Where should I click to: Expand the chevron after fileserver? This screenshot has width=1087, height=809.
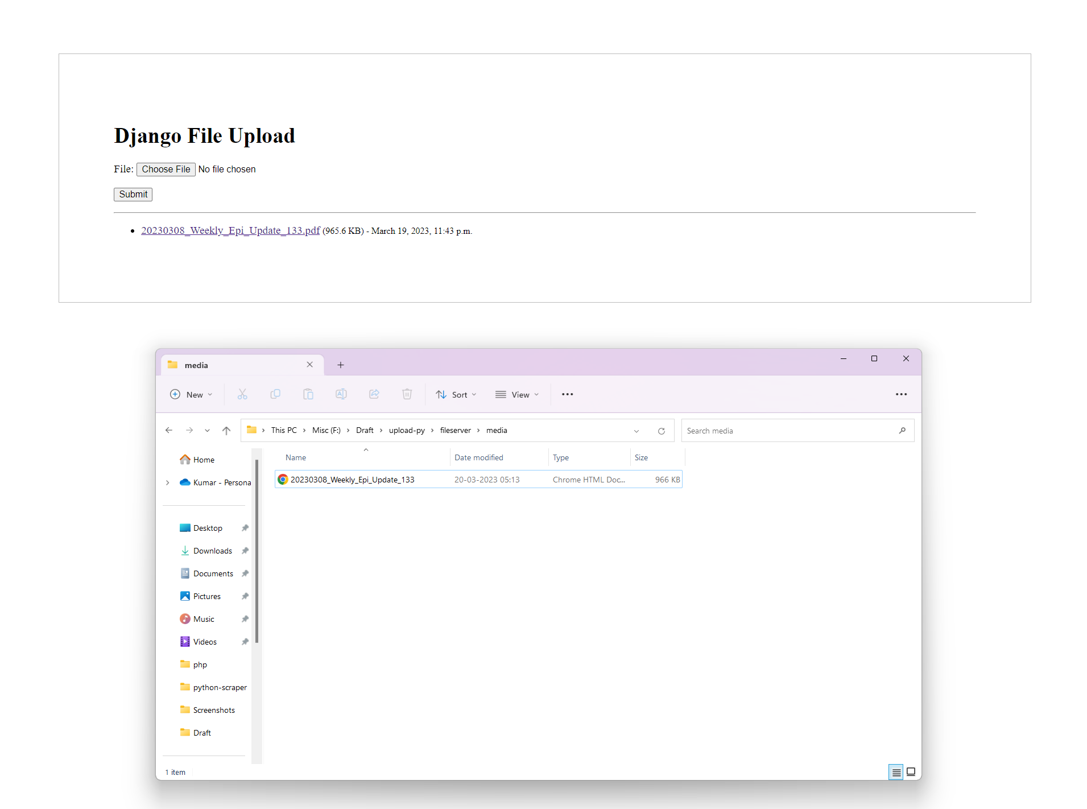pyautogui.click(x=478, y=431)
